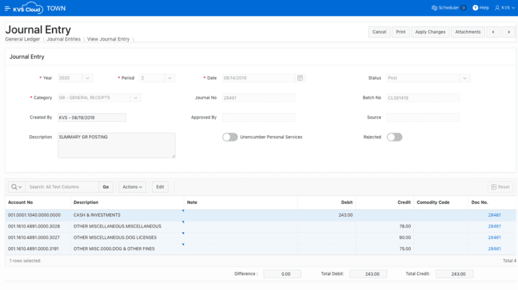Open the KVS user account menu
This screenshot has width=518, height=290.
(502, 8)
